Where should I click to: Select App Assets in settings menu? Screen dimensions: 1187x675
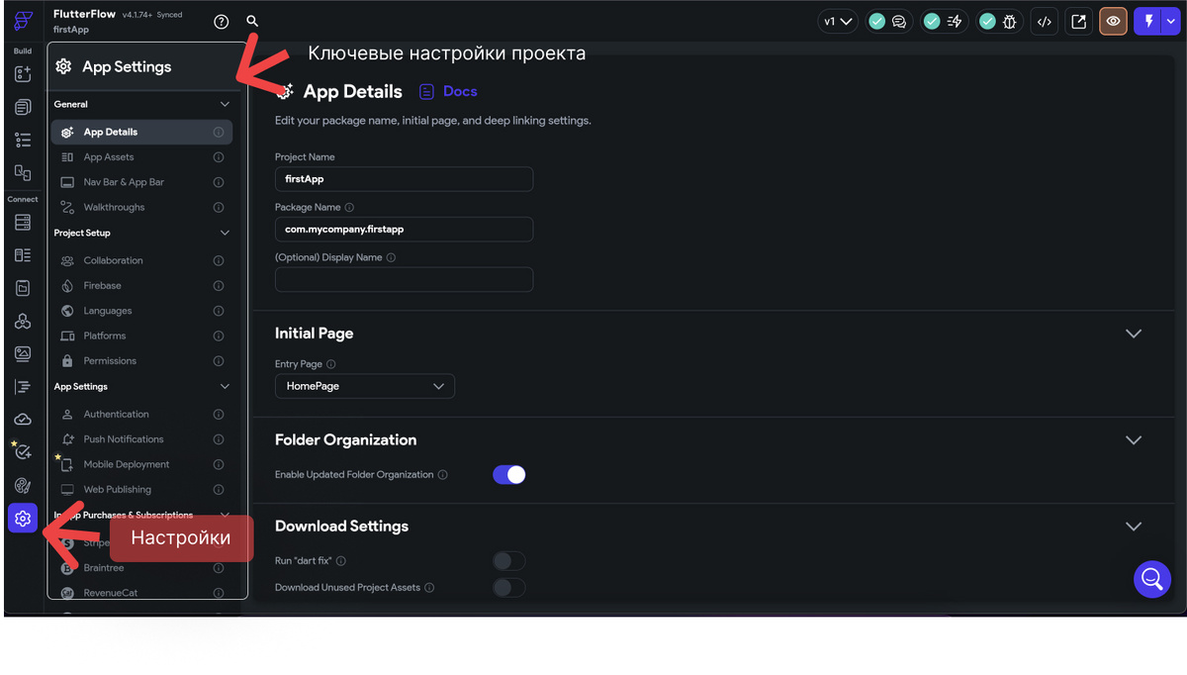(x=141, y=157)
